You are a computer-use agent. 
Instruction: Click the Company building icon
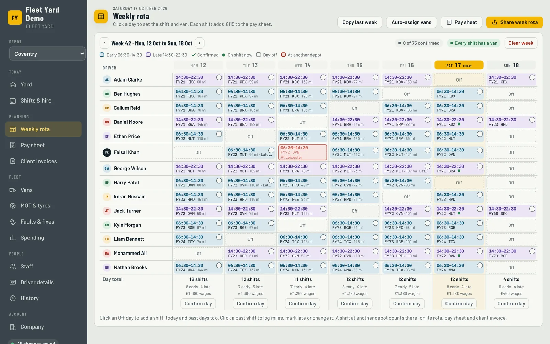[13, 327]
